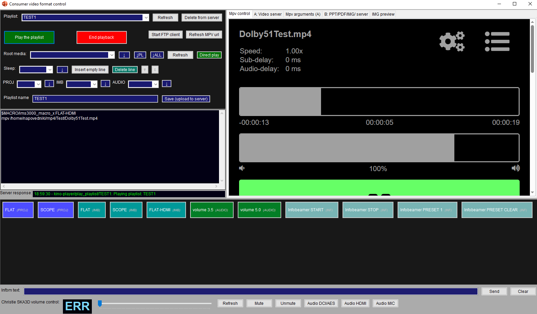
Task: Click the red End playback button
Action: coord(101,37)
